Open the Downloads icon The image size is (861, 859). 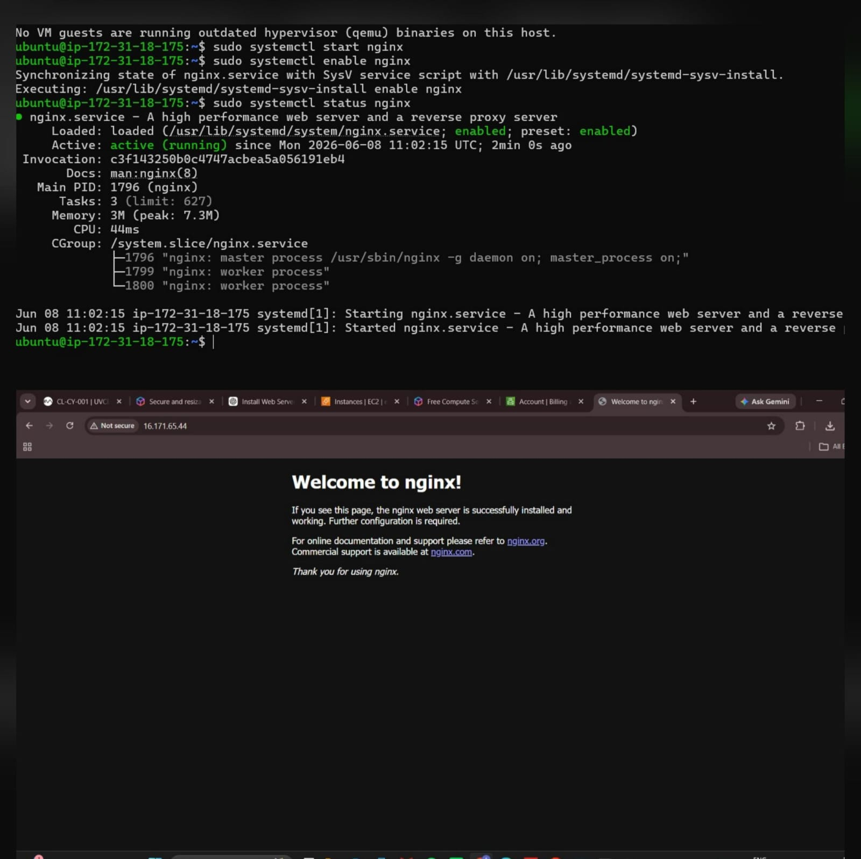pos(830,426)
